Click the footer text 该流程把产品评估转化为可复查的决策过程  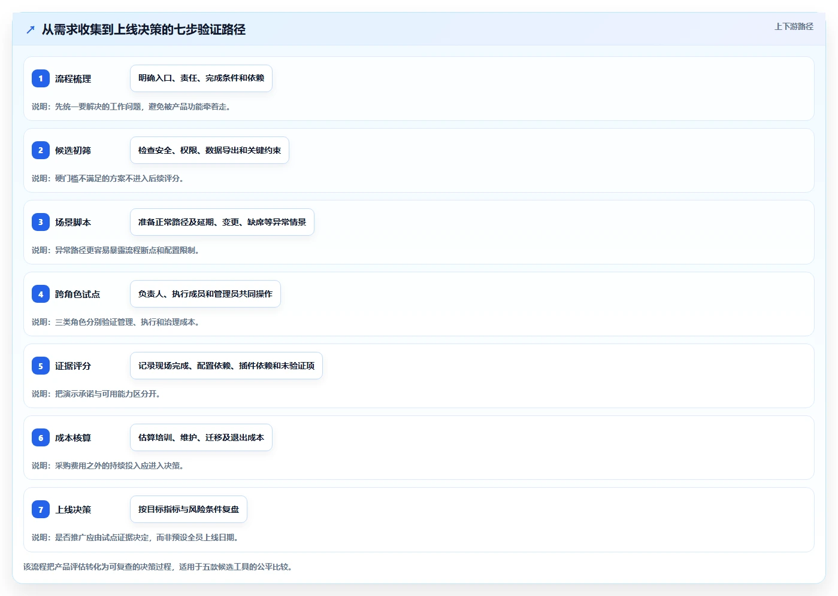tap(98, 567)
